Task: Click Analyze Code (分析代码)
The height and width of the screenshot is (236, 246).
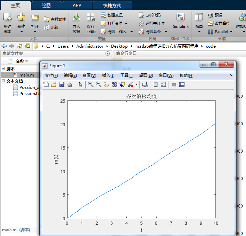Action: (x=150, y=15)
